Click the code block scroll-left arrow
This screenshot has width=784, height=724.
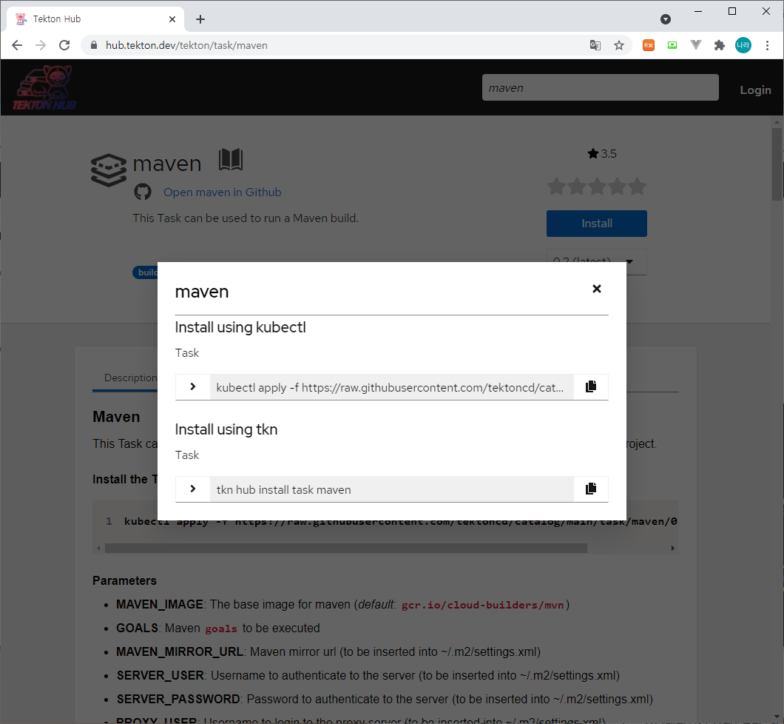(98, 548)
